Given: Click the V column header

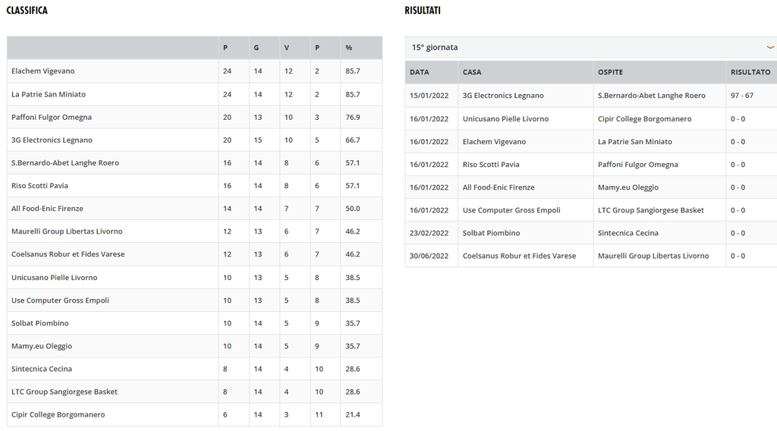Looking at the screenshot, I should (x=287, y=48).
